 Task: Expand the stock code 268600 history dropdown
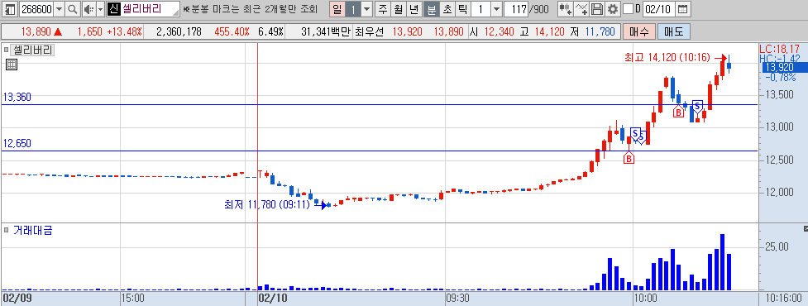click(x=59, y=9)
